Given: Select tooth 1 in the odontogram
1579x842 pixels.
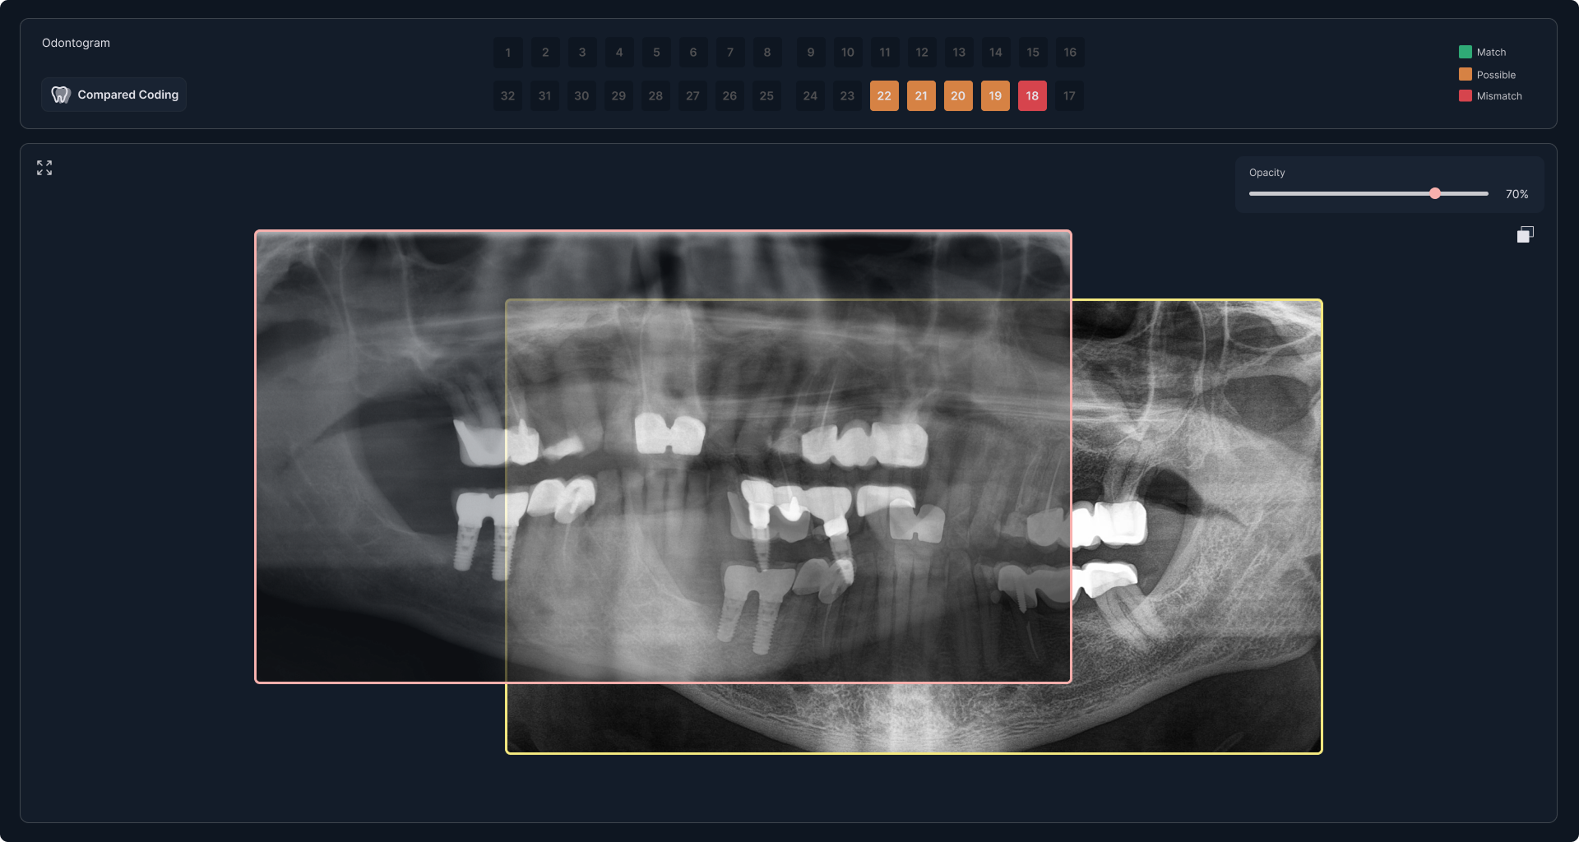Looking at the screenshot, I should tap(508, 52).
